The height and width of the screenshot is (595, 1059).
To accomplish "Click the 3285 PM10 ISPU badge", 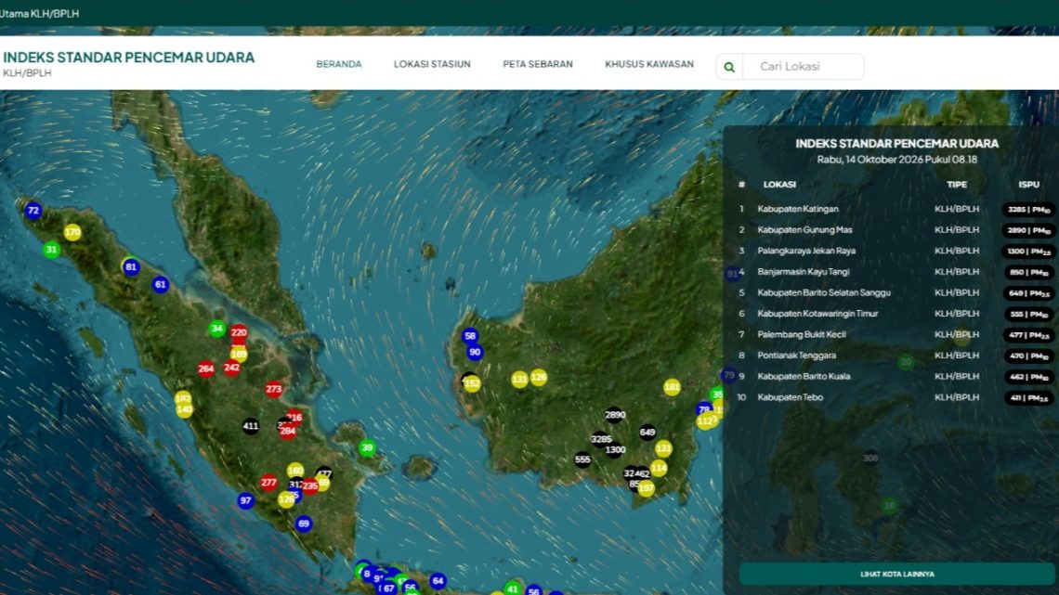I will coord(1028,210).
